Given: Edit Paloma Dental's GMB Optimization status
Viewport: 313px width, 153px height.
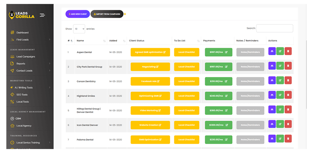Looking at the screenshot, I should click(150, 140).
